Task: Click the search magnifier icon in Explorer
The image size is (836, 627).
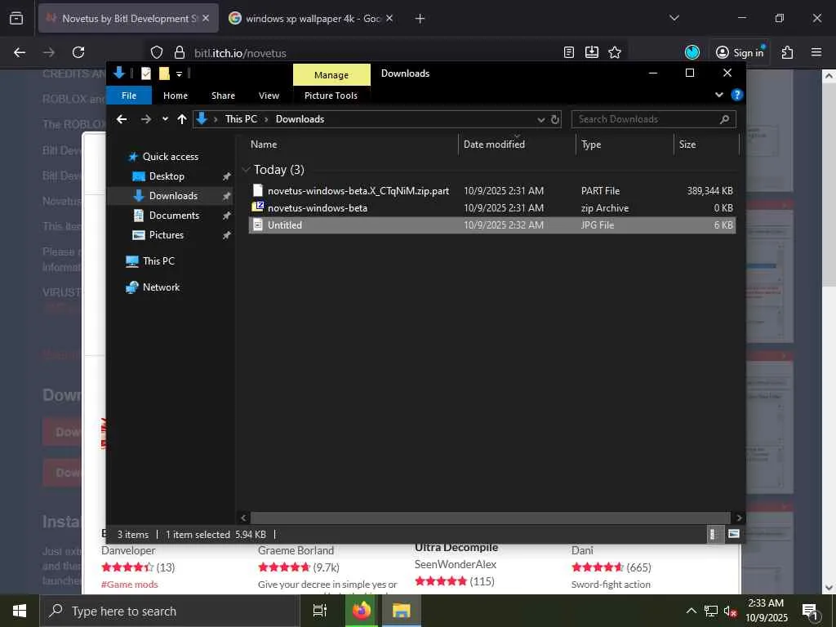Action: [x=724, y=119]
